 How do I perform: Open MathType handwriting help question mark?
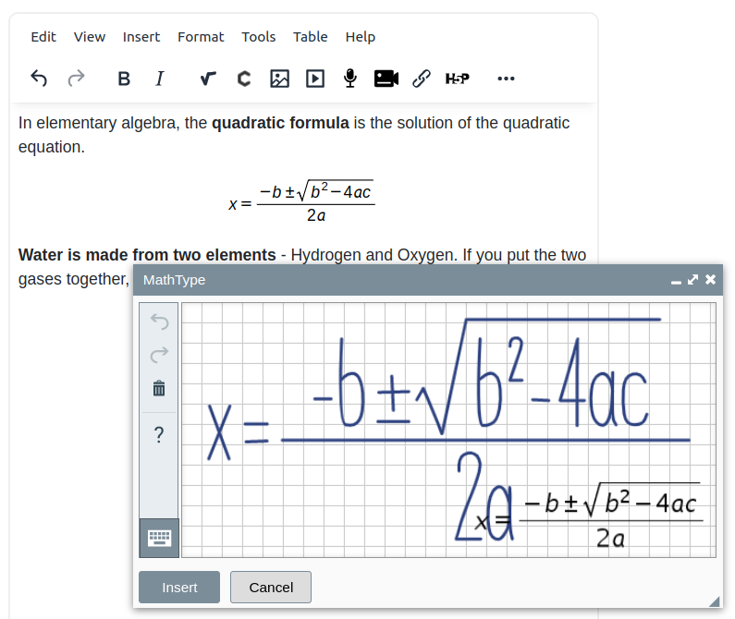click(159, 434)
